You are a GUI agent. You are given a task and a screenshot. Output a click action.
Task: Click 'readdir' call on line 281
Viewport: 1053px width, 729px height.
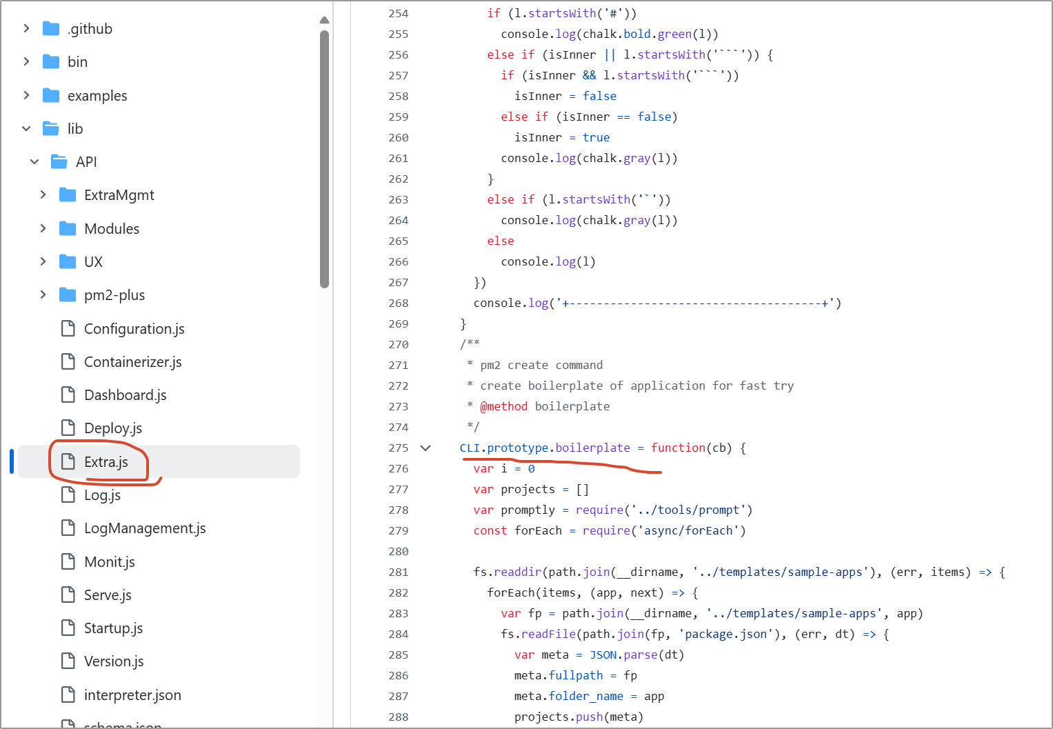coord(518,572)
